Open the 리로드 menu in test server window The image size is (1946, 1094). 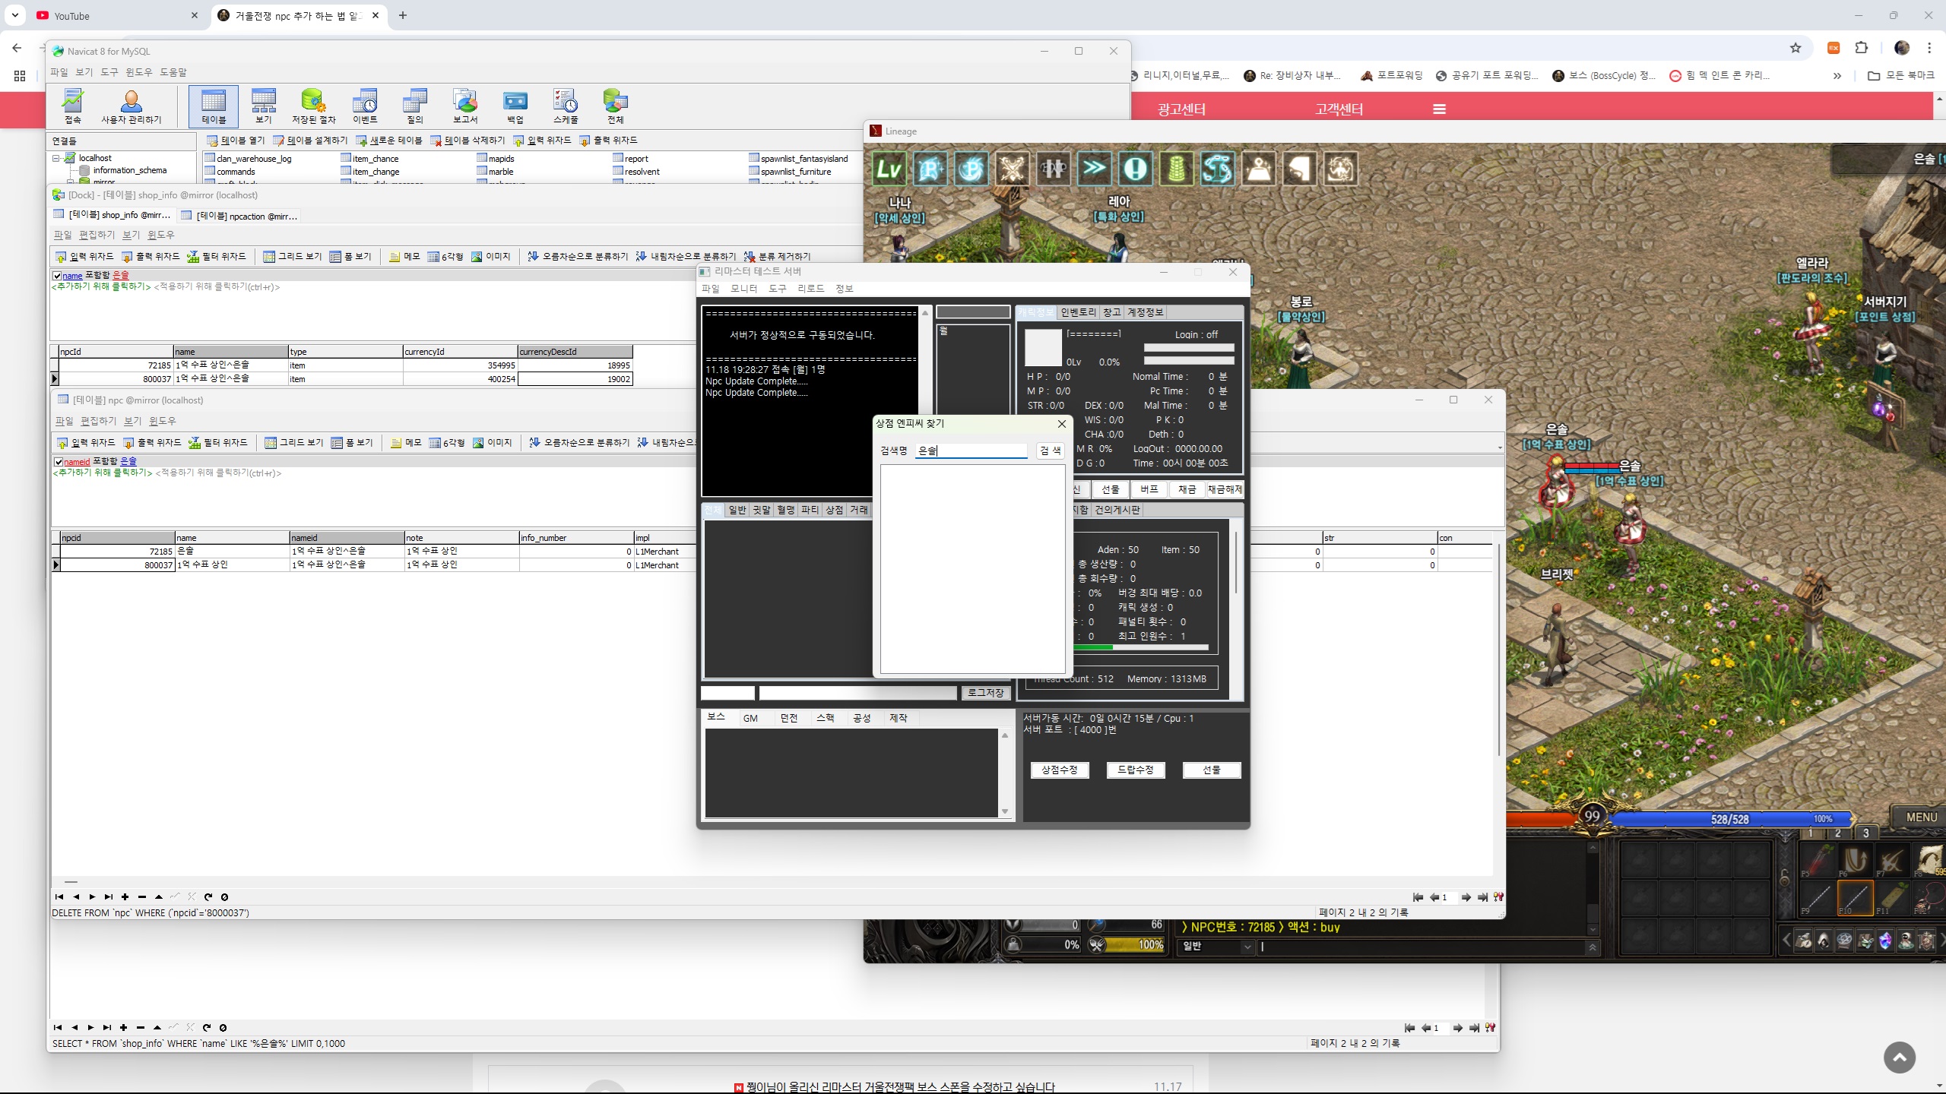[x=810, y=289]
